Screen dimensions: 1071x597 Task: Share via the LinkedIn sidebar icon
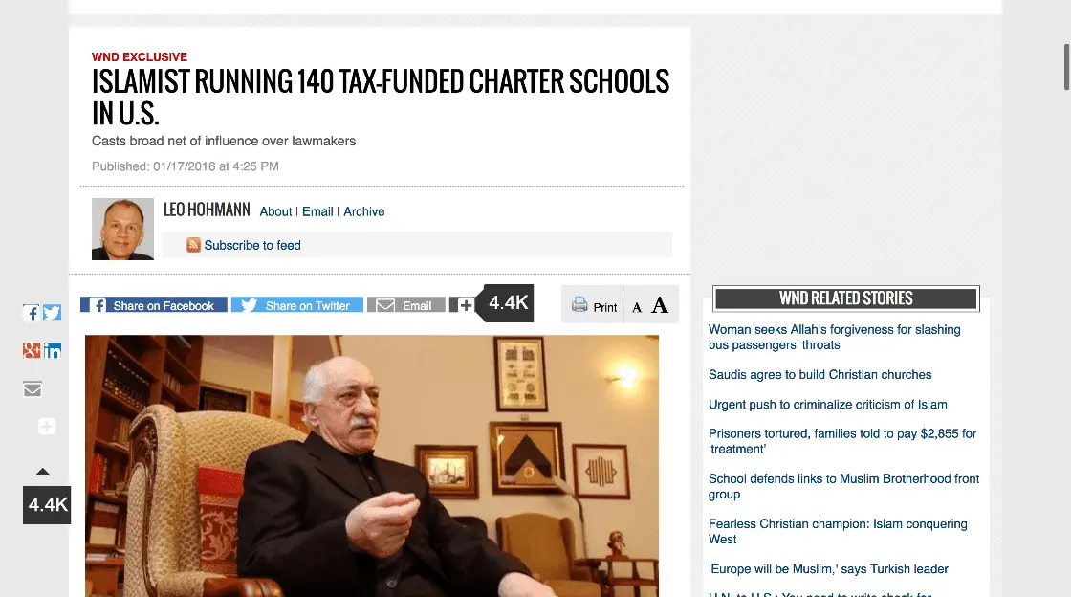pyautogui.click(x=52, y=350)
